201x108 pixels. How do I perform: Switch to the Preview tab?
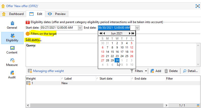[57, 14]
